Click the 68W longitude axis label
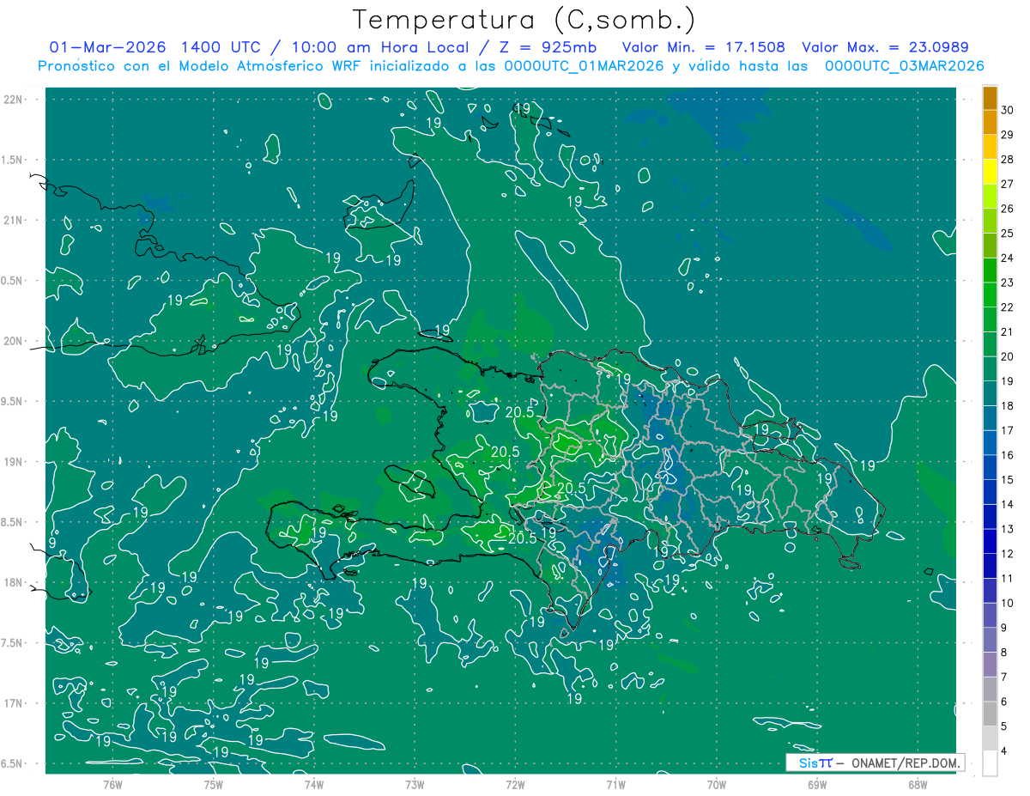This screenshot has width=1030, height=796. (918, 785)
